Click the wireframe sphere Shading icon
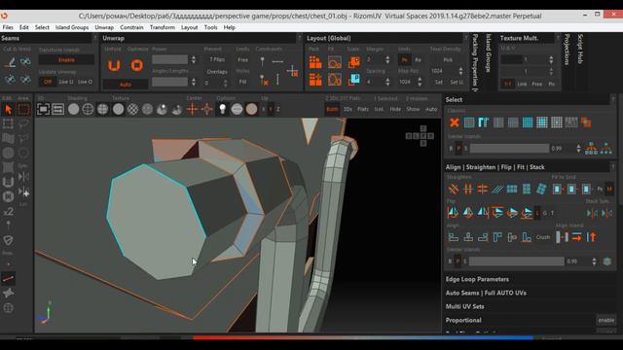This screenshot has height=350, width=623. [88, 109]
